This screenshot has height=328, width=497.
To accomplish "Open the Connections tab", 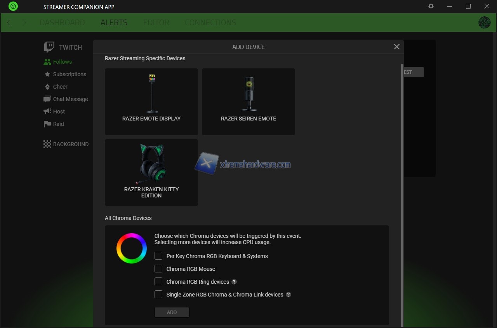I will (x=210, y=23).
